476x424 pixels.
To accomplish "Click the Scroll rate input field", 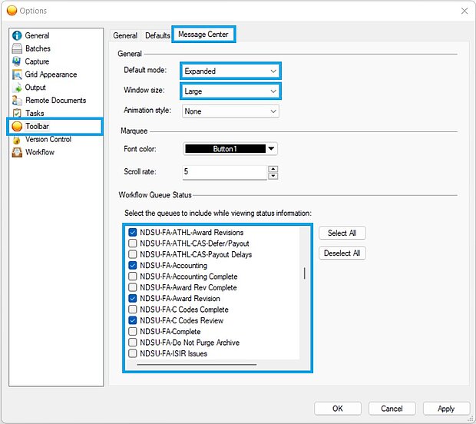I will (225, 172).
